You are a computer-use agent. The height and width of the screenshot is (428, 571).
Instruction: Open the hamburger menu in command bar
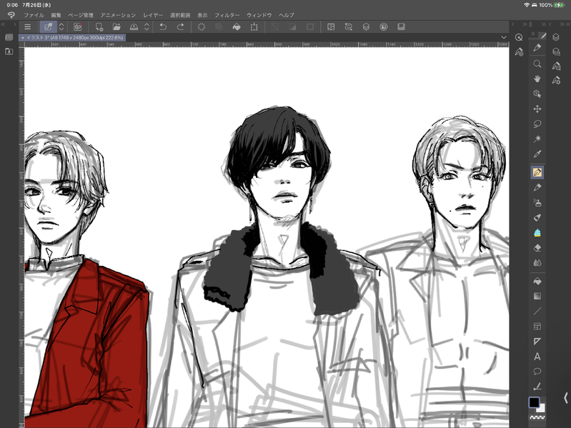27,26
